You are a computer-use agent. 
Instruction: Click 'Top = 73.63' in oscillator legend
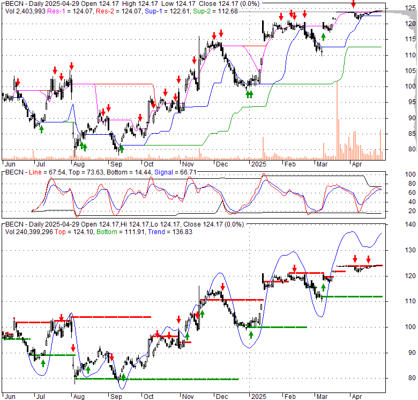86,172
